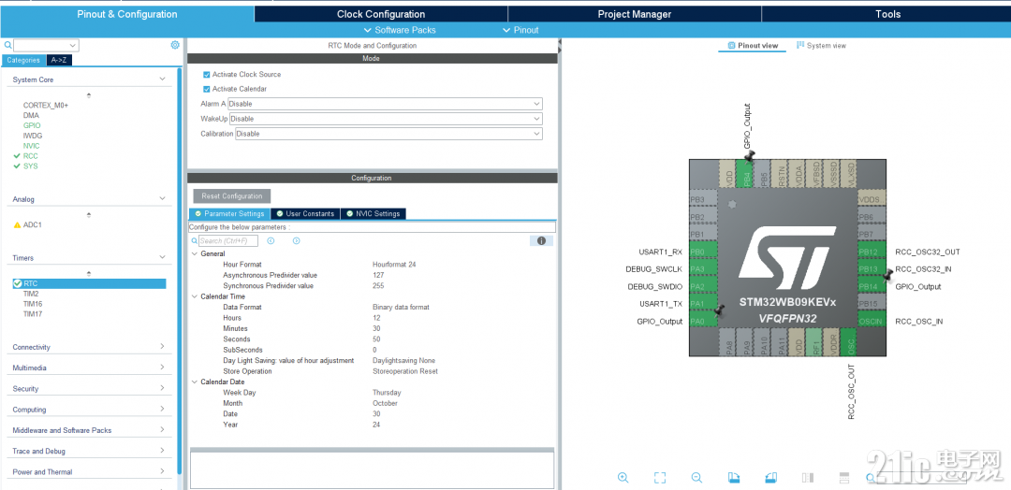
Task: Switch to System view
Action: 822,46
